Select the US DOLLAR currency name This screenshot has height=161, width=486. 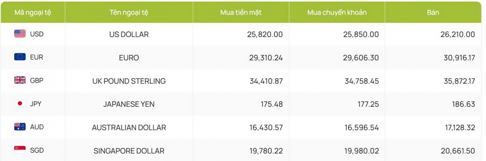click(x=129, y=34)
